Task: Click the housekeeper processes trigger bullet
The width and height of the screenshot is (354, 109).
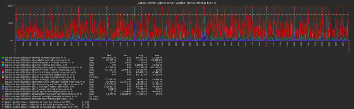Action: [3, 107]
